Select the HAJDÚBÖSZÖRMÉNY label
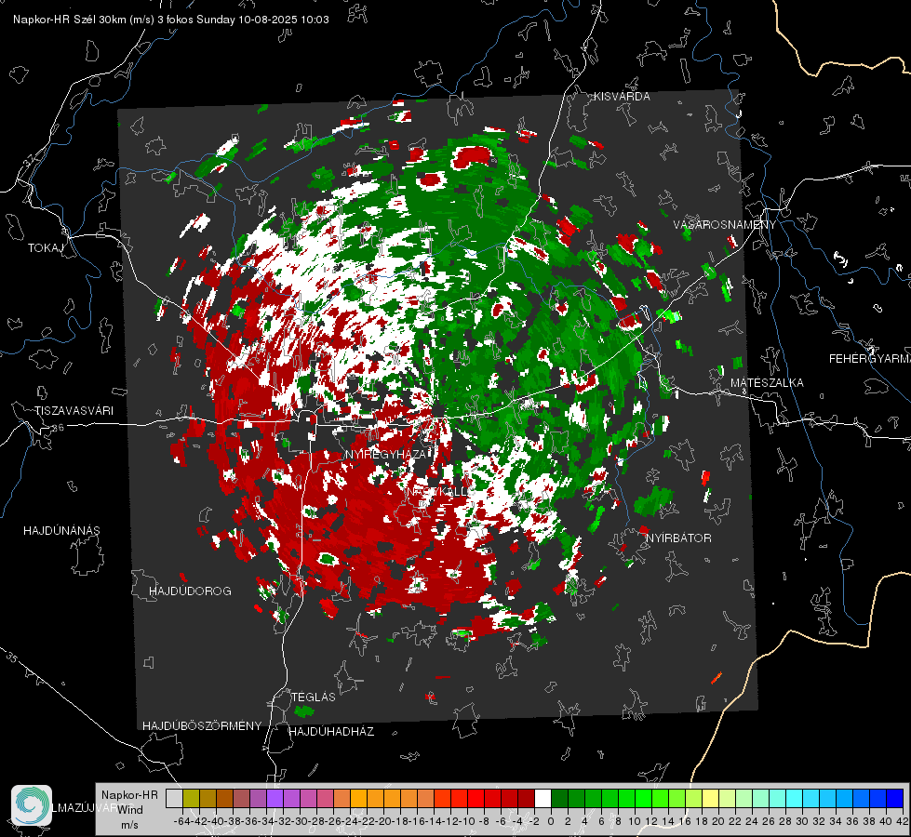911x837 pixels. click(202, 726)
